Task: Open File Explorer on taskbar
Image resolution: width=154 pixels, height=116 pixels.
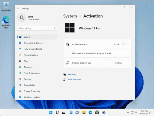Action: (x=84, y=112)
